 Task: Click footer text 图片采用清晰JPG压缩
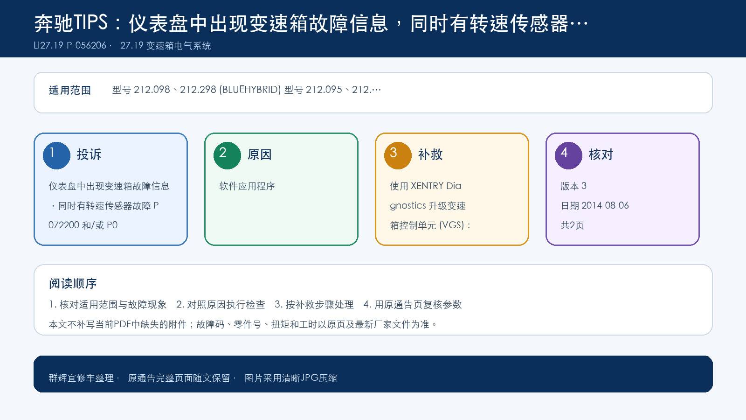291,378
